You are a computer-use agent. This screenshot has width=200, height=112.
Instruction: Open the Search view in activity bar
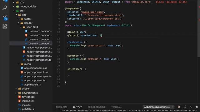(x=5, y=8)
